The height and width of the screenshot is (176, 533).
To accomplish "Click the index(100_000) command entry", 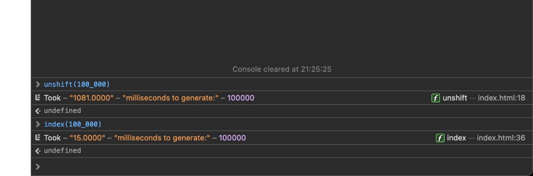I will click(73, 124).
